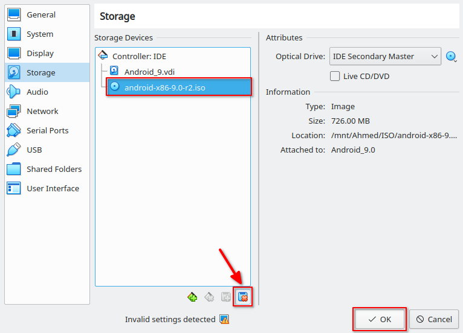The image size is (463, 333).
Task: Open the Network settings page
Action: point(47,112)
